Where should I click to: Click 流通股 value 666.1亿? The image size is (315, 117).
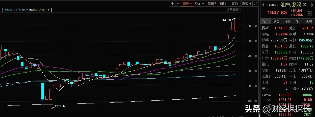(x=281, y=76)
